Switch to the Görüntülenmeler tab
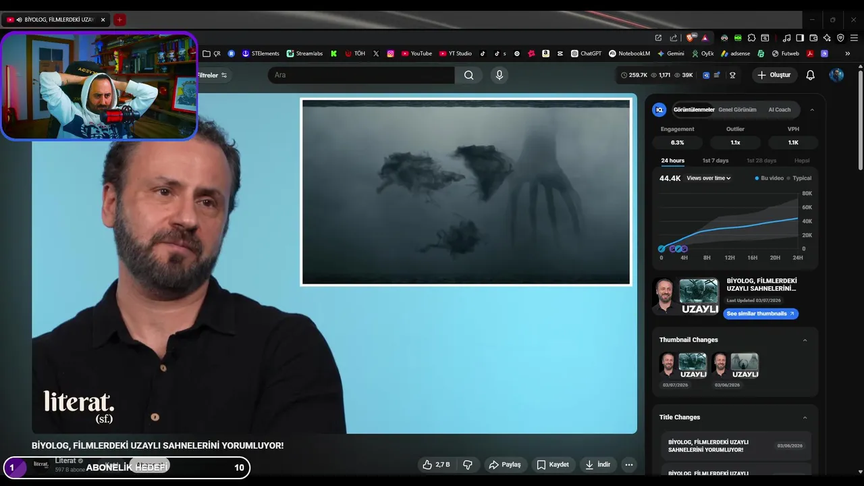 point(694,109)
